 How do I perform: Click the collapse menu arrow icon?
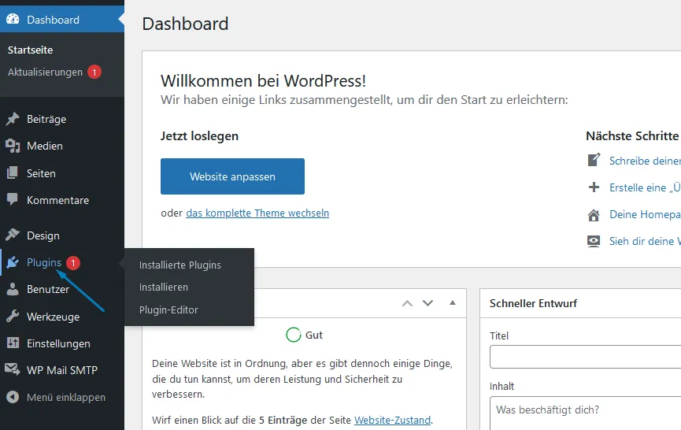[x=13, y=397]
